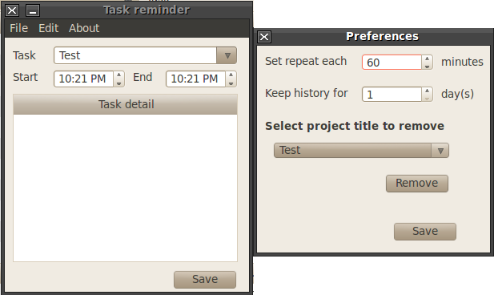The width and height of the screenshot is (494, 295).
Task: Minimize the Task reminder window
Action: [33, 10]
